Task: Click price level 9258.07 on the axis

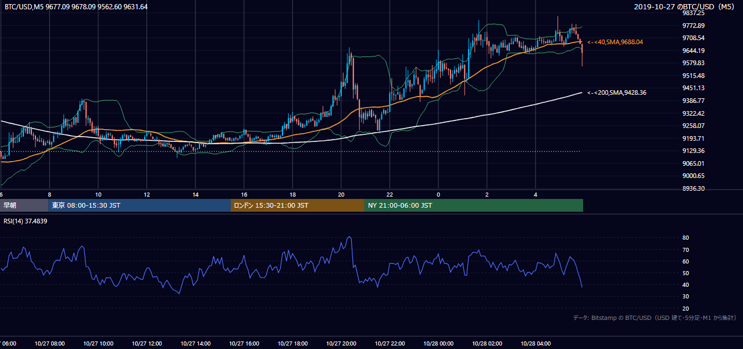Action: coord(694,126)
